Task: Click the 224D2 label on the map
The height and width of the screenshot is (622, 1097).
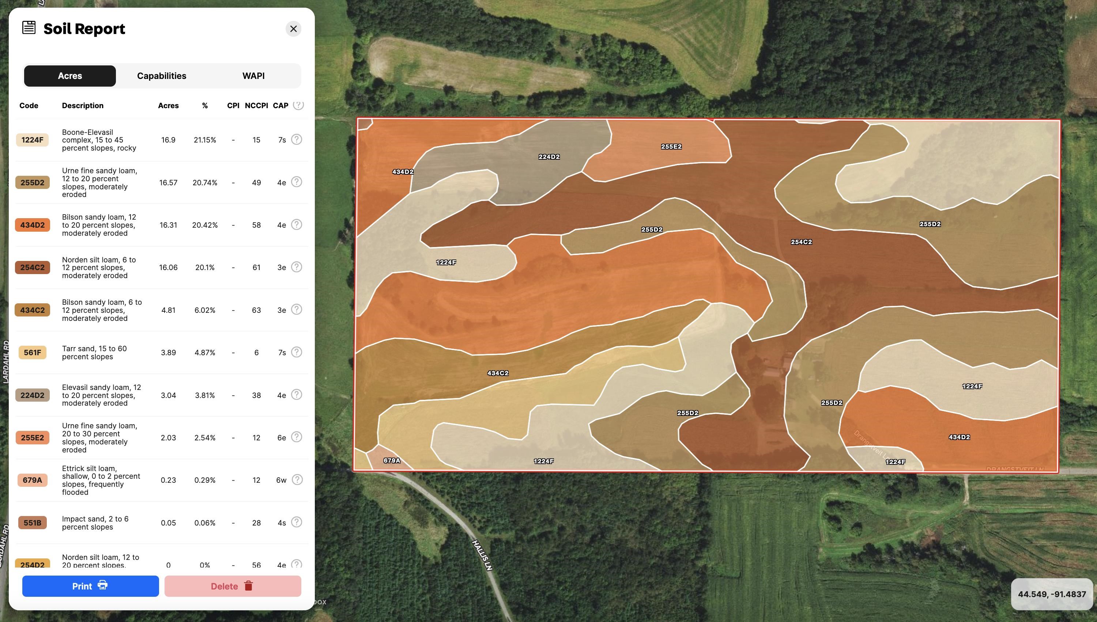Action: 549,157
